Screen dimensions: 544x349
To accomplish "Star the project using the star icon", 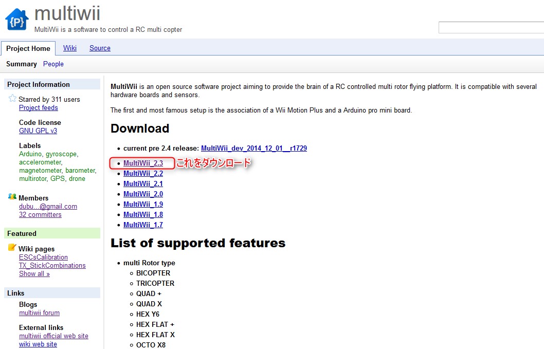I will coord(12,99).
